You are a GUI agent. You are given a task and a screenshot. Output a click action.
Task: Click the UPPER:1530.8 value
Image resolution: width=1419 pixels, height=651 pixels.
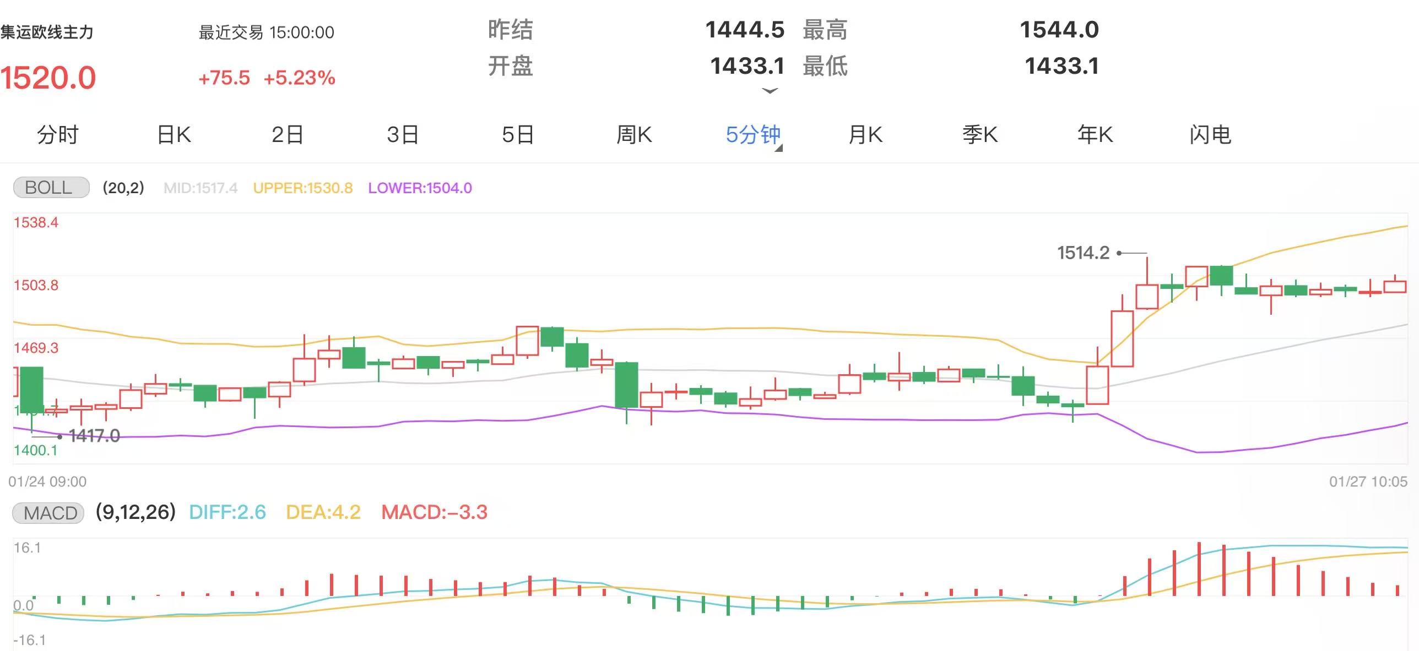(303, 188)
